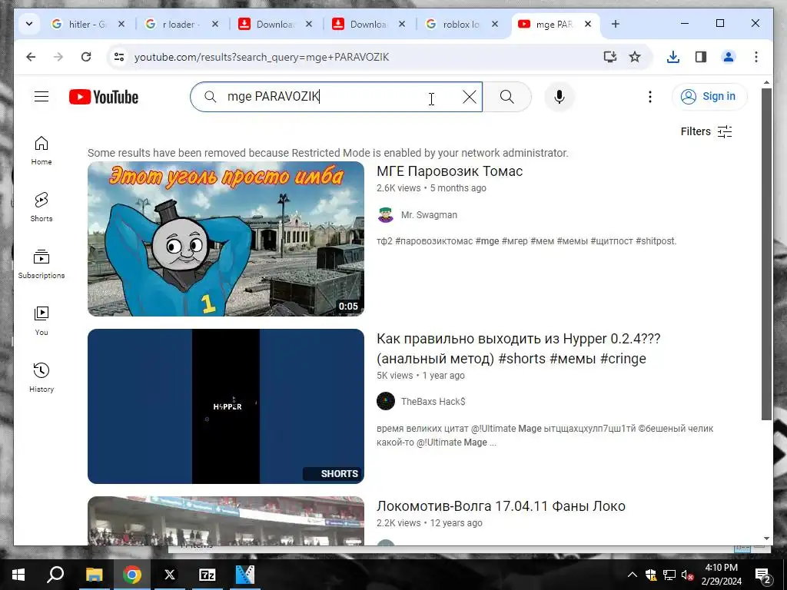The image size is (787, 590).
Task: Open Chrome three-dot menu
Action: pyautogui.click(x=756, y=57)
